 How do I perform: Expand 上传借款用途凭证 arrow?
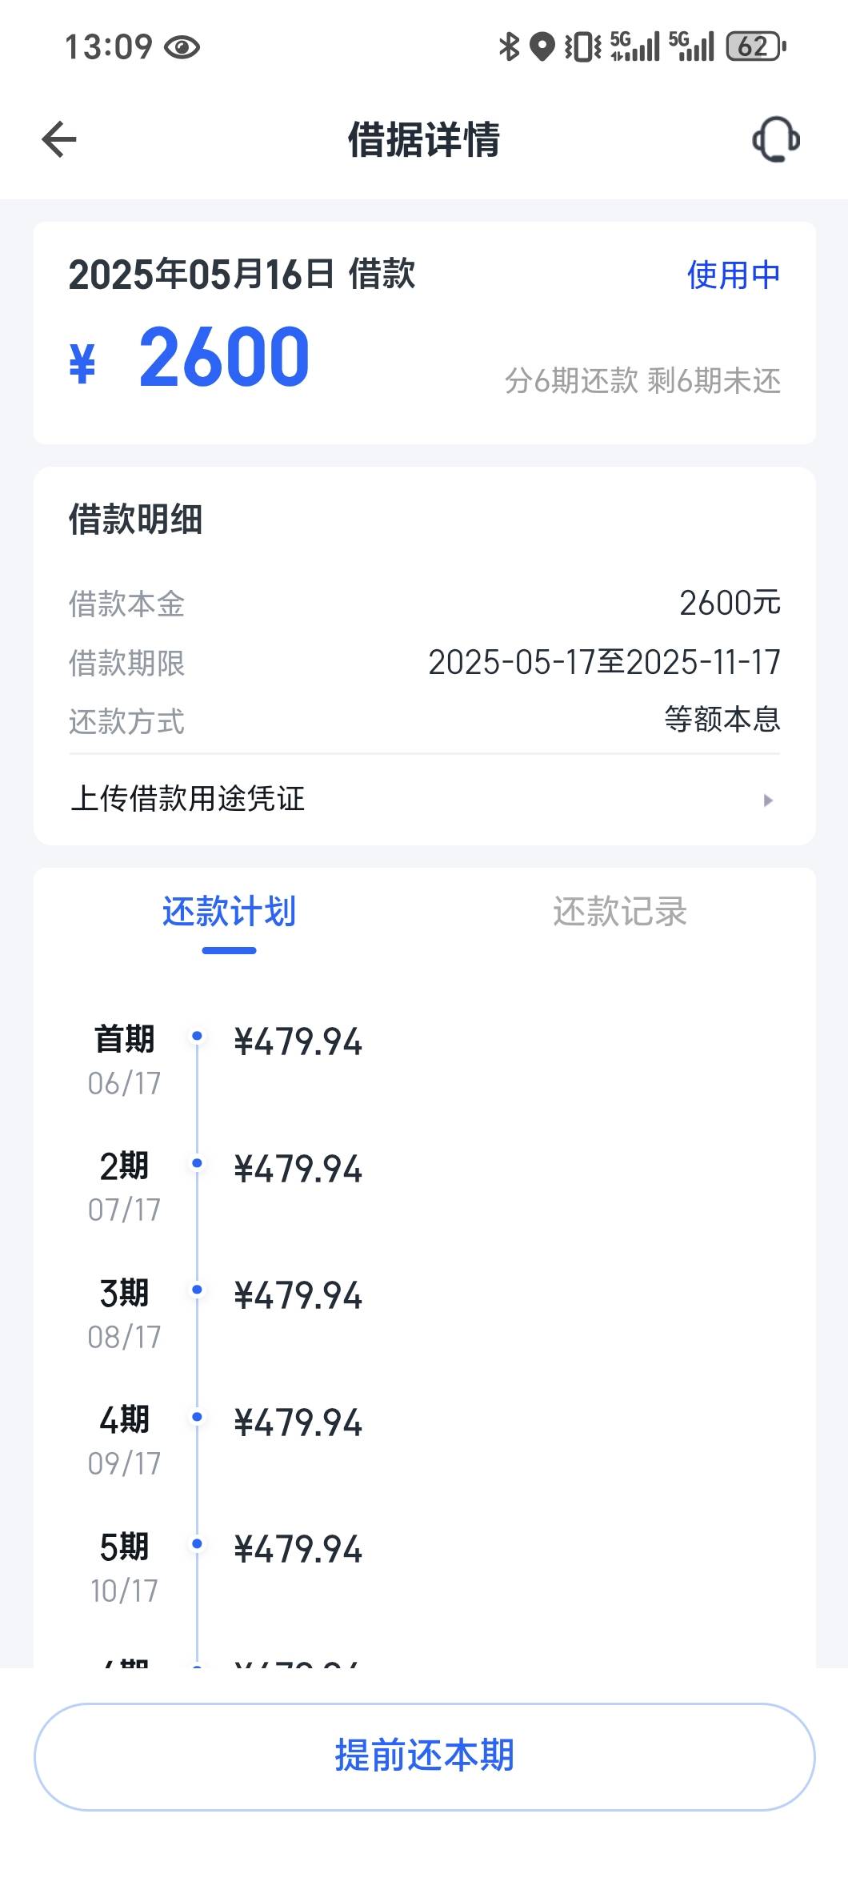[x=768, y=800]
